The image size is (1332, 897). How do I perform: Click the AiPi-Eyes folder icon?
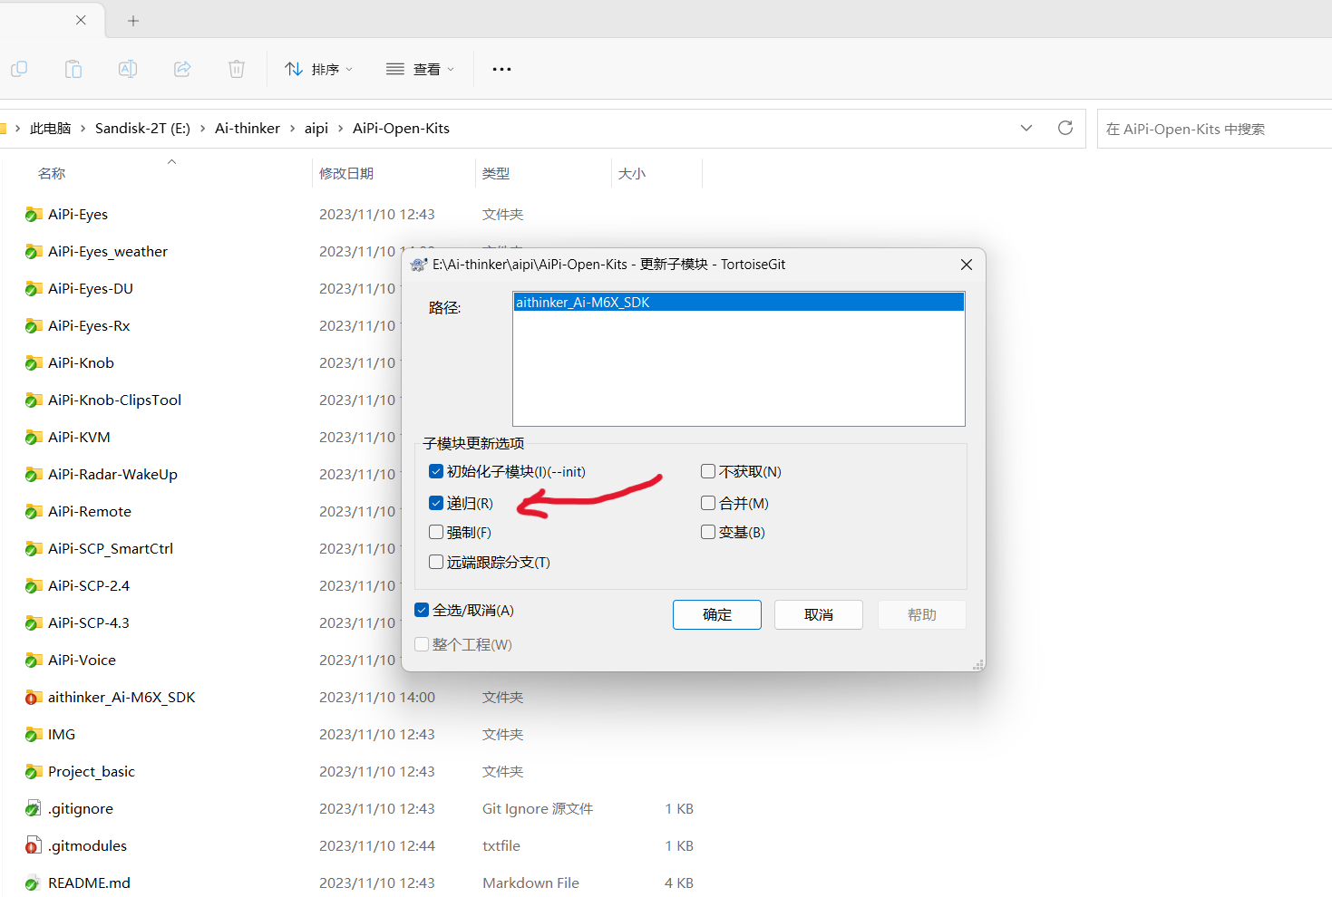(34, 215)
